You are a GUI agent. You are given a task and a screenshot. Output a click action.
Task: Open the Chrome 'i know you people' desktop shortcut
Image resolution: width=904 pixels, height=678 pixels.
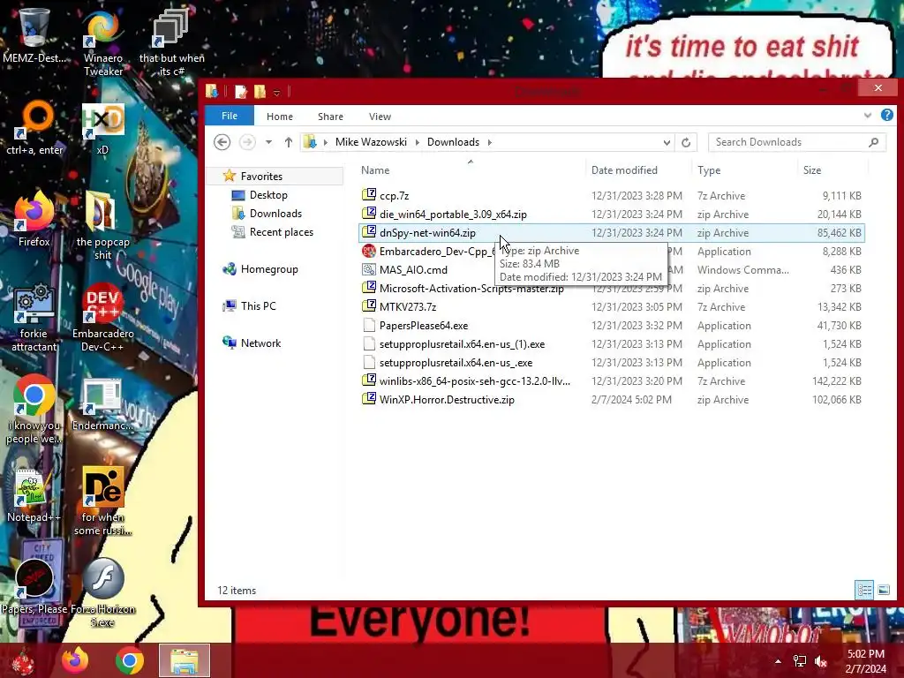coord(34,410)
